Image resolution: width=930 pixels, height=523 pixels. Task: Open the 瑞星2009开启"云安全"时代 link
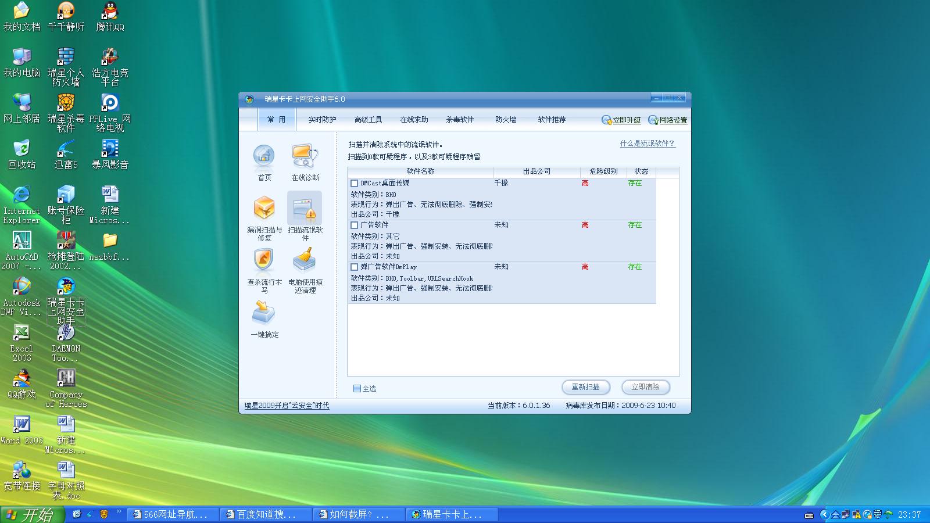pyautogui.click(x=287, y=406)
